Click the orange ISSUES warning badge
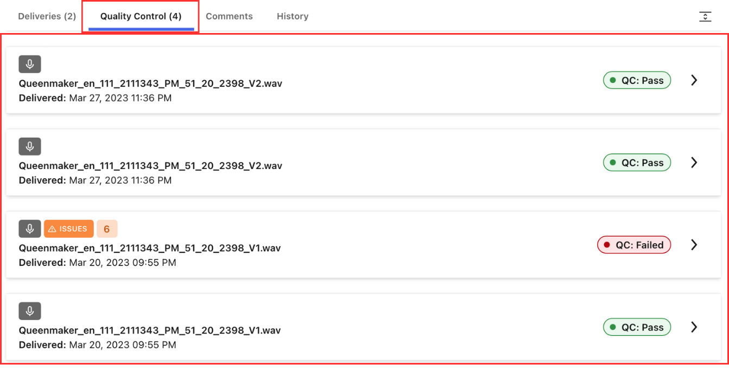This screenshot has width=729, height=390. click(x=69, y=229)
